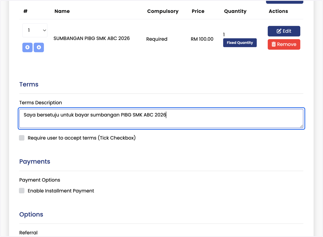Click the pencil icon on the Edit button

click(x=279, y=31)
